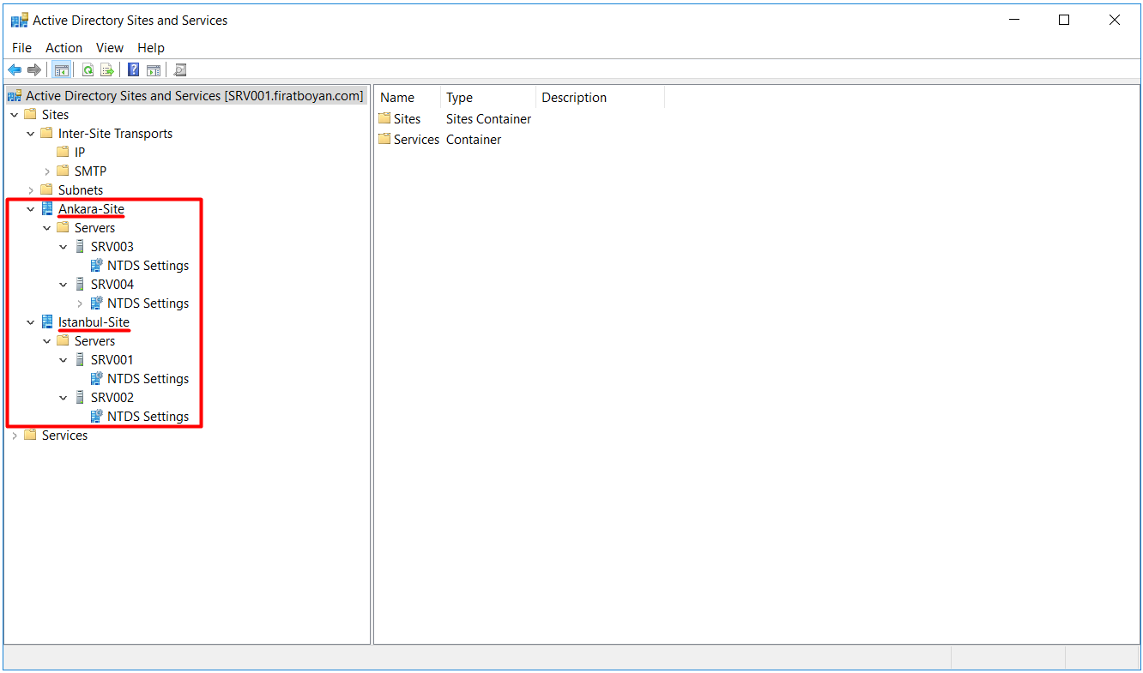The image size is (1143, 673).
Task: Open the View menu
Action: 110,48
